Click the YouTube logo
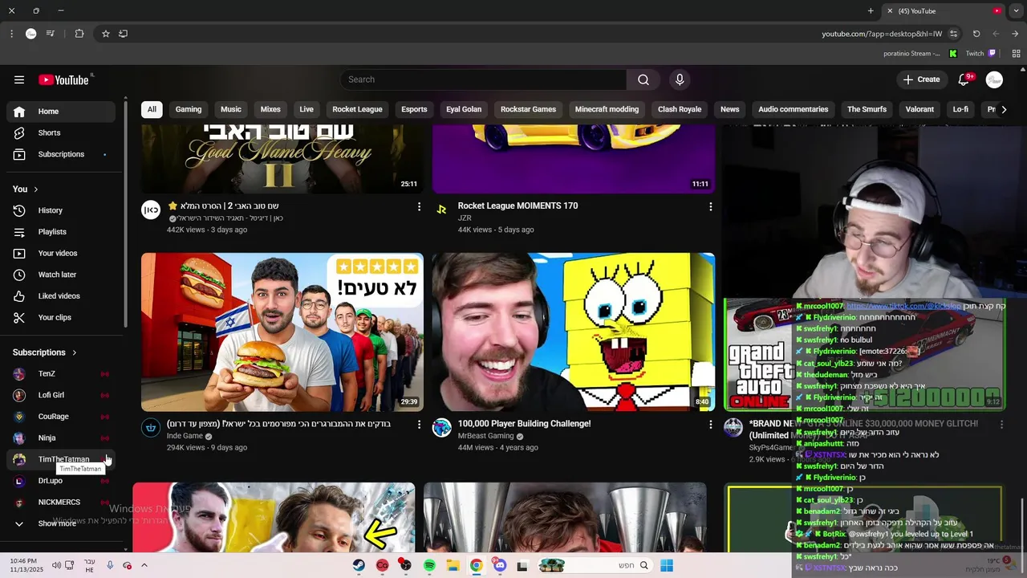 [64, 79]
